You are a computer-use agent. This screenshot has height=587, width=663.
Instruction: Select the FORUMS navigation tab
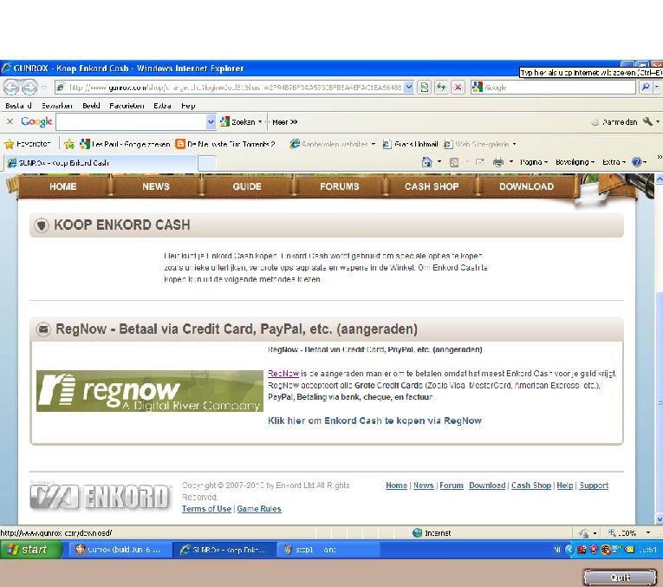(339, 186)
